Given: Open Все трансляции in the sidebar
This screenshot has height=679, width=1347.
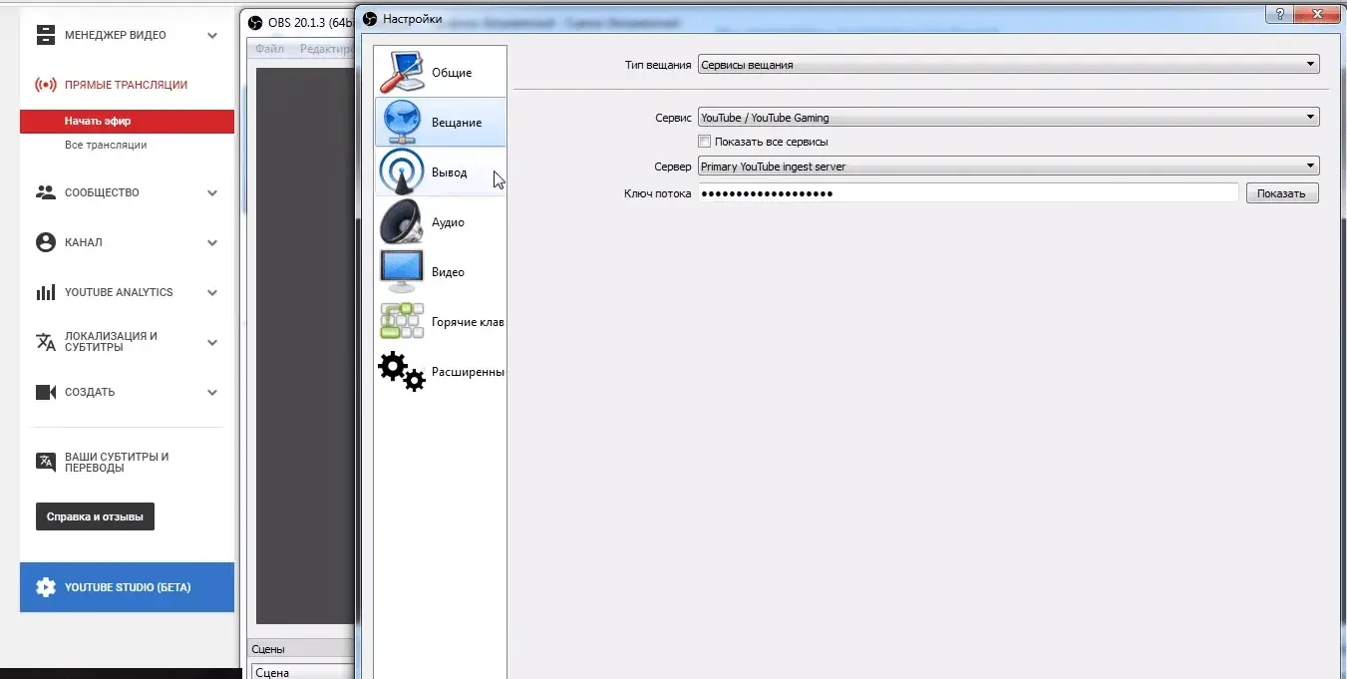Looking at the screenshot, I should pos(106,145).
